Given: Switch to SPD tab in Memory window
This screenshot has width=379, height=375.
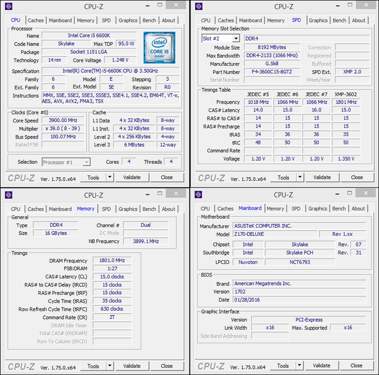Looking at the screenshot, I should click(x=106, y=209).
